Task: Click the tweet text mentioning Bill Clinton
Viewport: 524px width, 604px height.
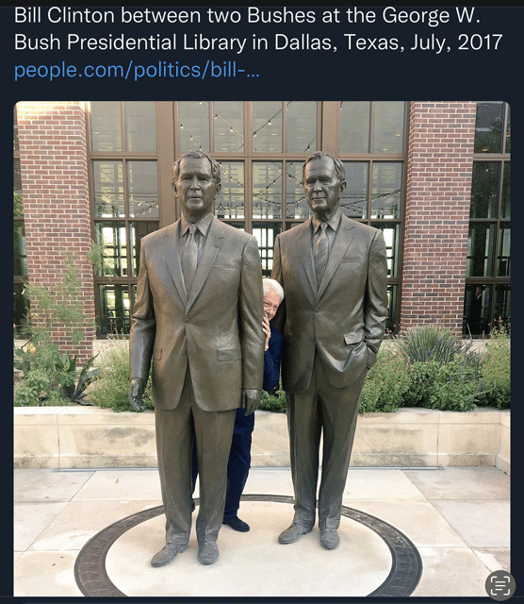Action: coord(258,29)
